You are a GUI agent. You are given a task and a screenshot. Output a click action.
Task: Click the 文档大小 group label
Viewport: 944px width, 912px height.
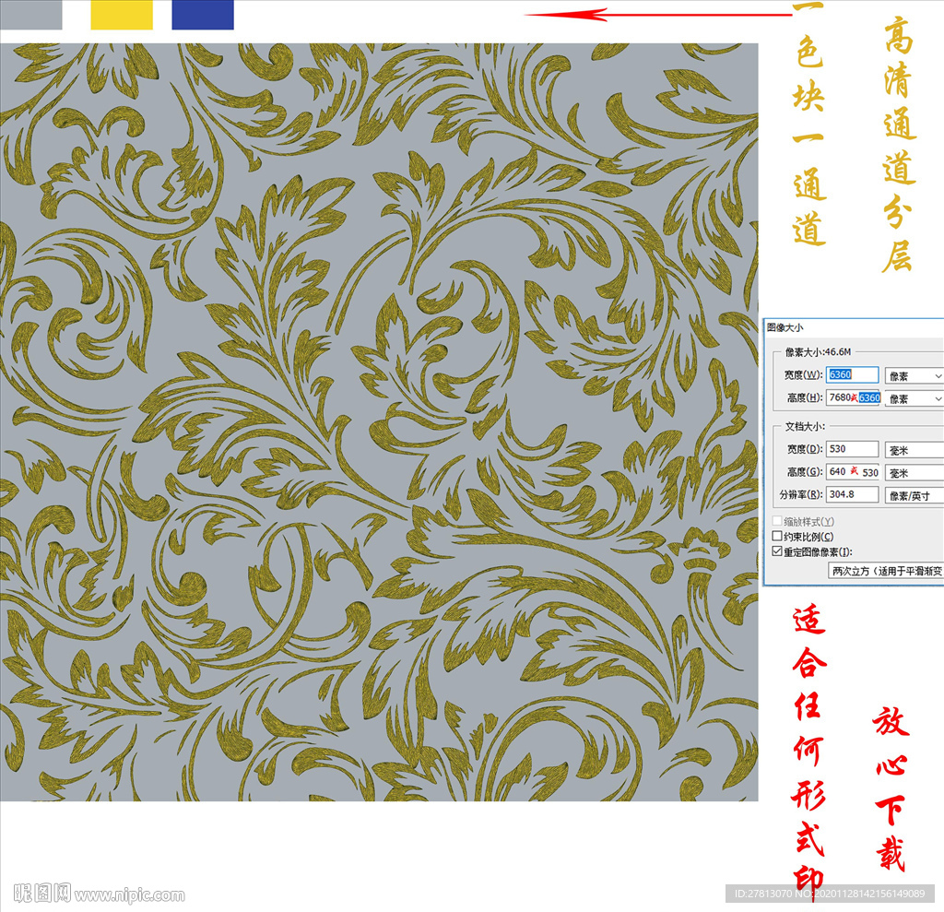click(805, 426)
